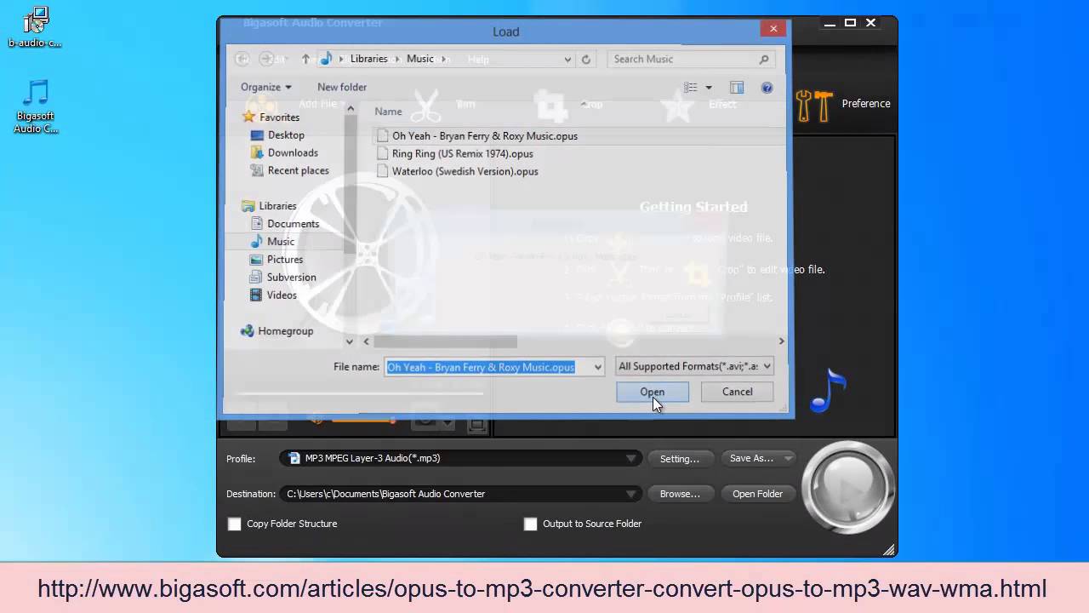Open Pictures library

tap(285, 259)
